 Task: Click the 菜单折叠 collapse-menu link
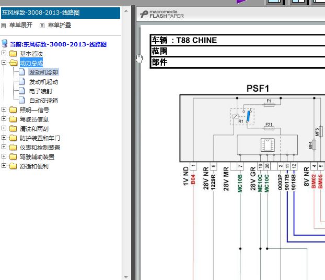pyautogui.click(x=60, y=25)
